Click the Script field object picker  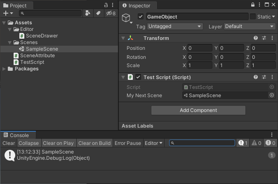(x=272, y=87)
